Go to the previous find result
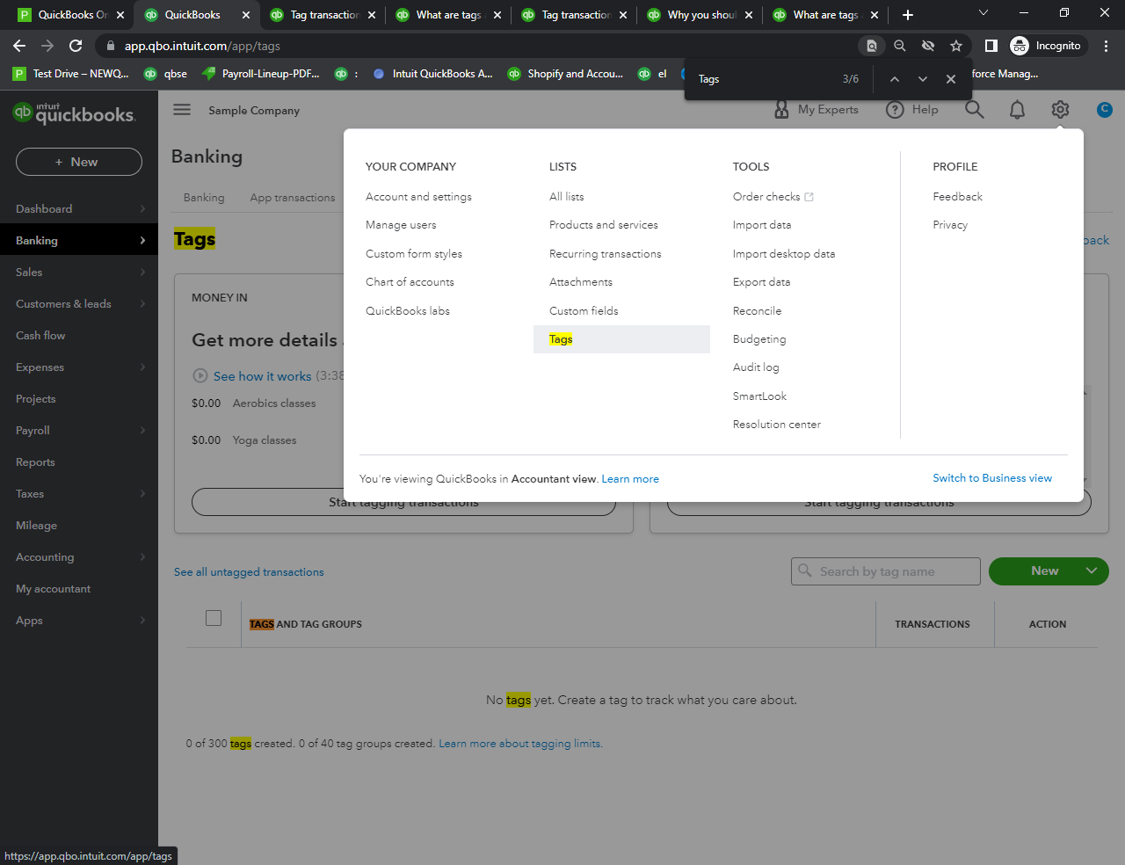The width and height of the screenshot is (1125, 865). [x=895, y=79]
